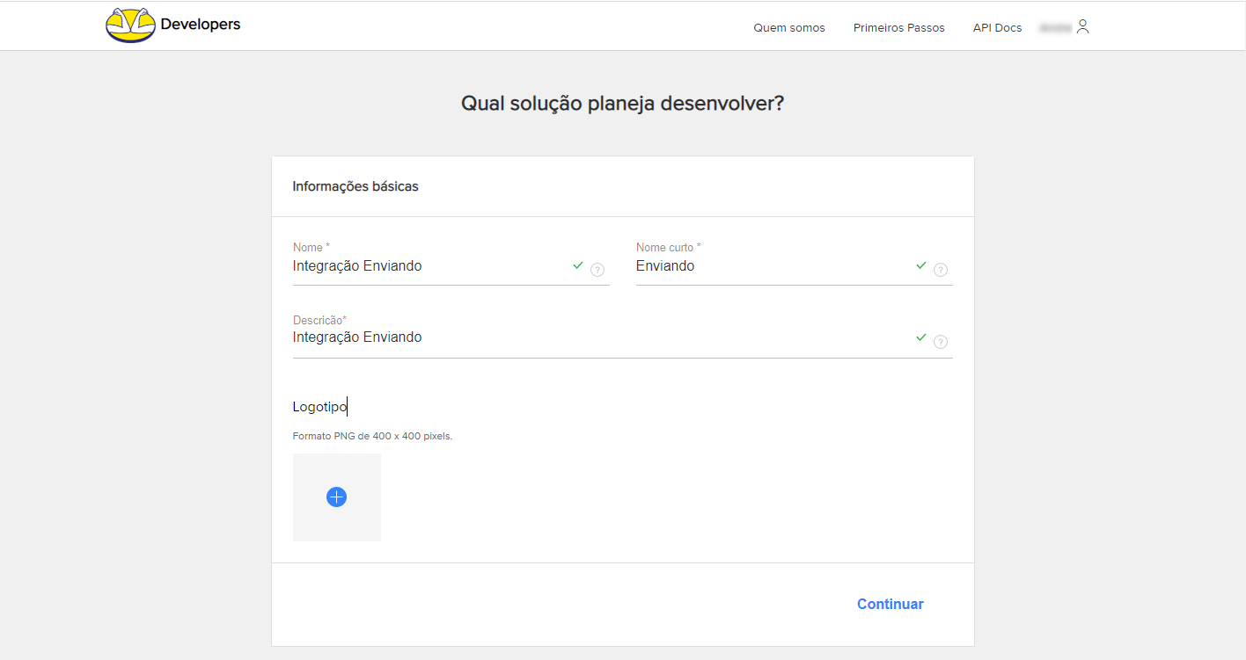Click the Logotipo label text
The height and width of the screenshot is (660, 1246).
click(x=320, y=407)
